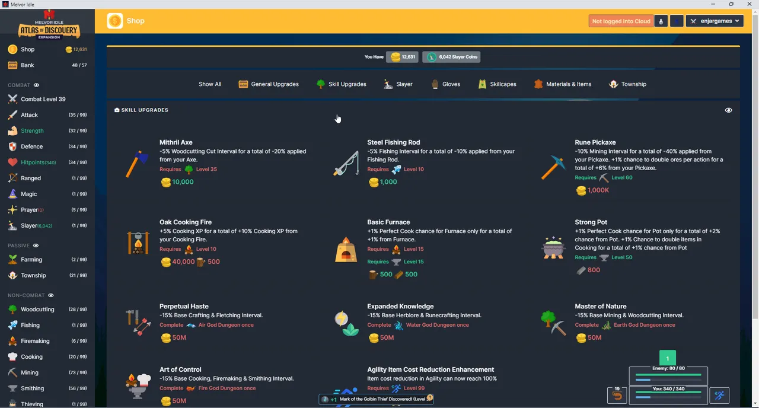Select the General Upgrades tab
The height and width of the screenshot is (408, 759).
[269, 84]
